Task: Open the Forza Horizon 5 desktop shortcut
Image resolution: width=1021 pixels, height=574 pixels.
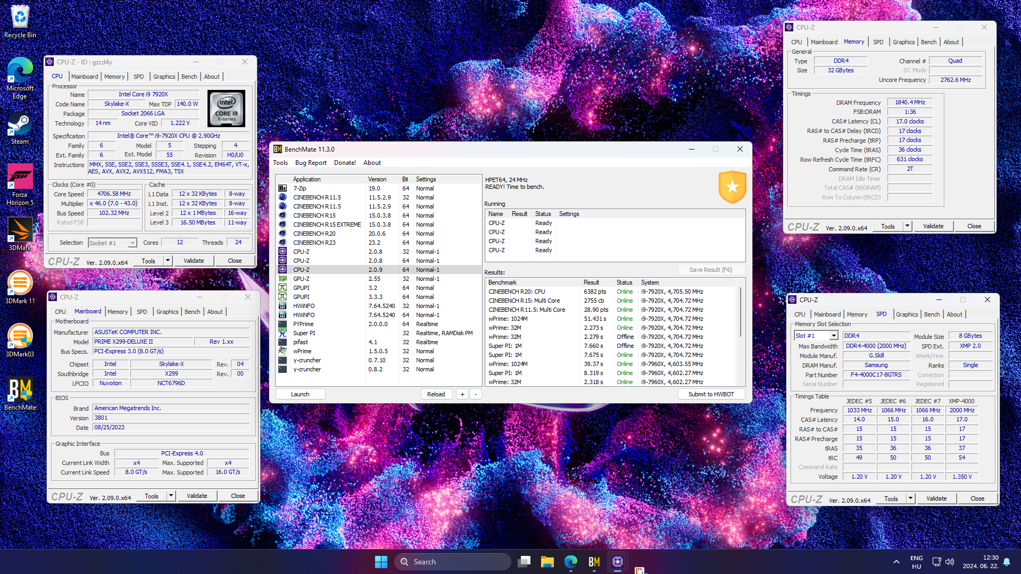Action: (x=20, y=185)
